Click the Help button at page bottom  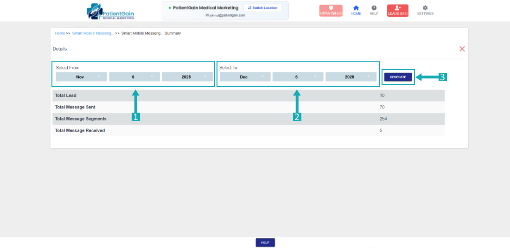(x=265, y=242)
